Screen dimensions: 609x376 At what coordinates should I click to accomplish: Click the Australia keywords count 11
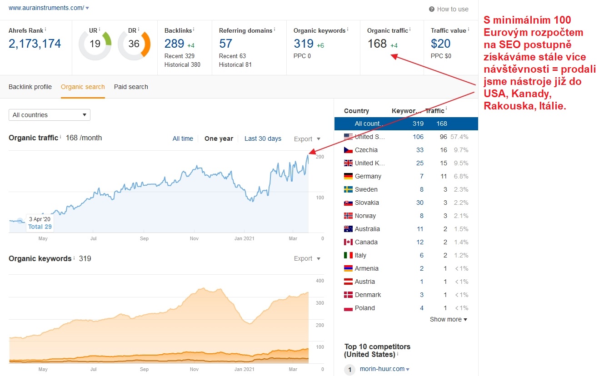pyautogui.click(x=420, y=229)
